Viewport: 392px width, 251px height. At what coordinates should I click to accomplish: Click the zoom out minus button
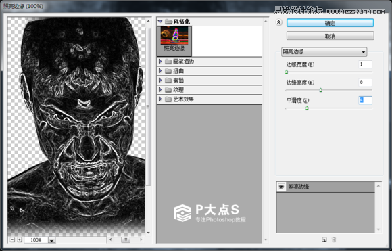tap(12, 239)
